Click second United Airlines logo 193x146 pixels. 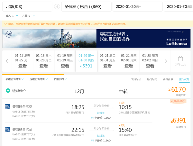(8, 130)
